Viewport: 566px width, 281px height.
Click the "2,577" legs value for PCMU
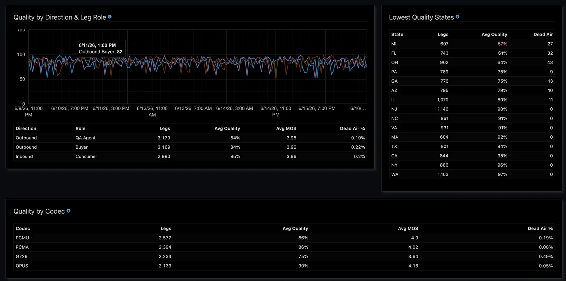(165, 238)
